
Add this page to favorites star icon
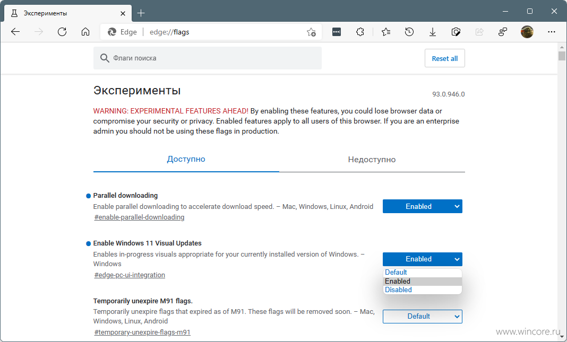311,32
